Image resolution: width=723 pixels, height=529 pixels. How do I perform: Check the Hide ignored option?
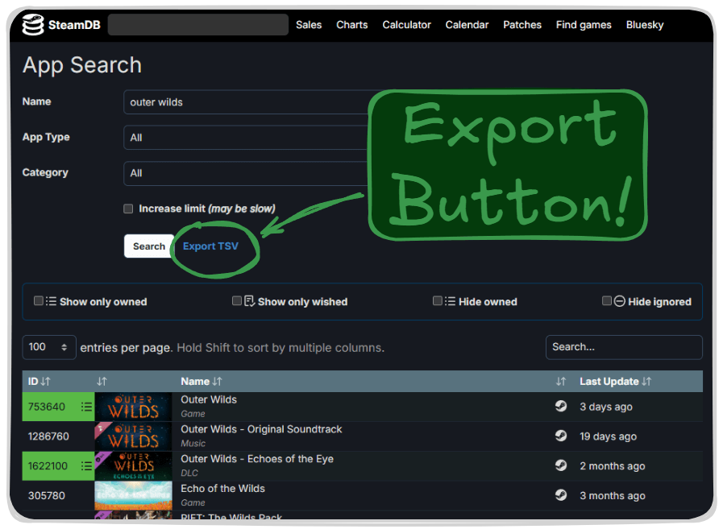(607, 301)
